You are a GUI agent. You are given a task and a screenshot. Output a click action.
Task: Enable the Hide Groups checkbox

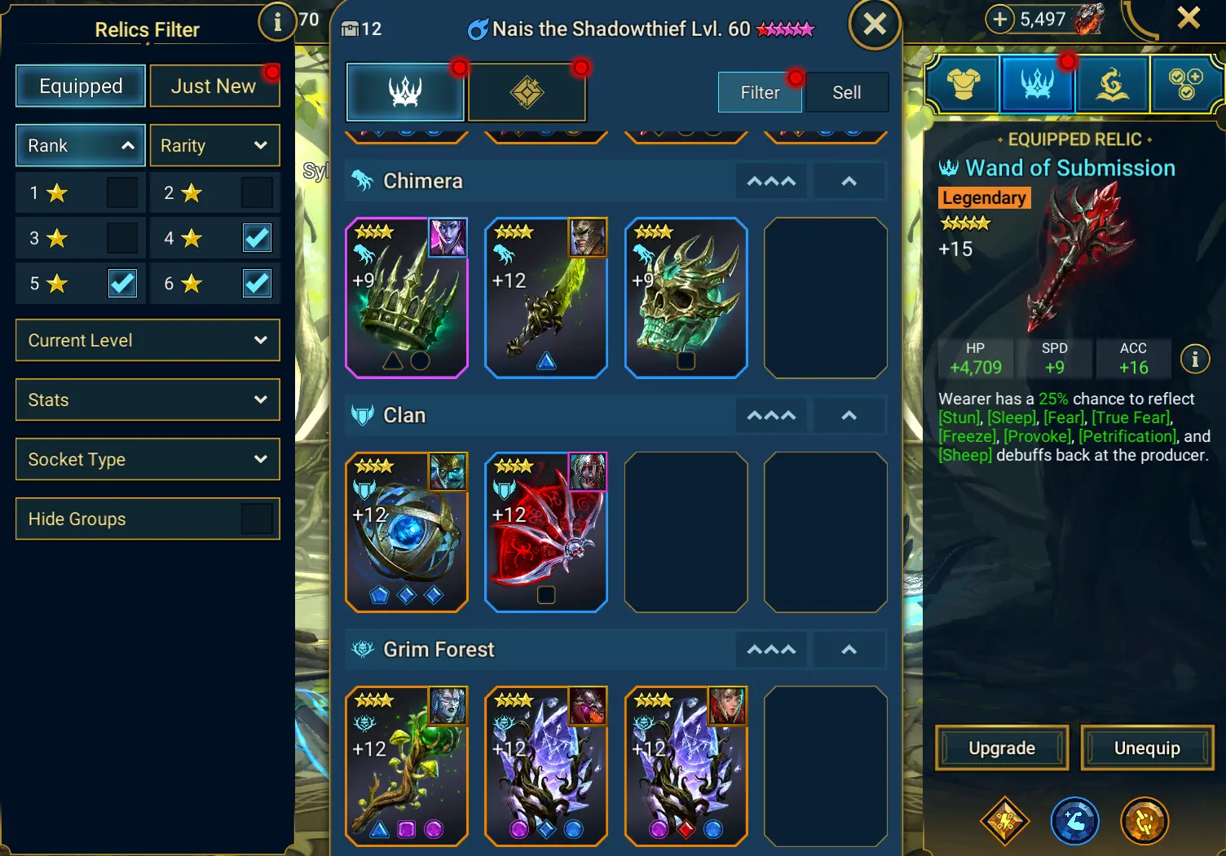tap(257, 518)
